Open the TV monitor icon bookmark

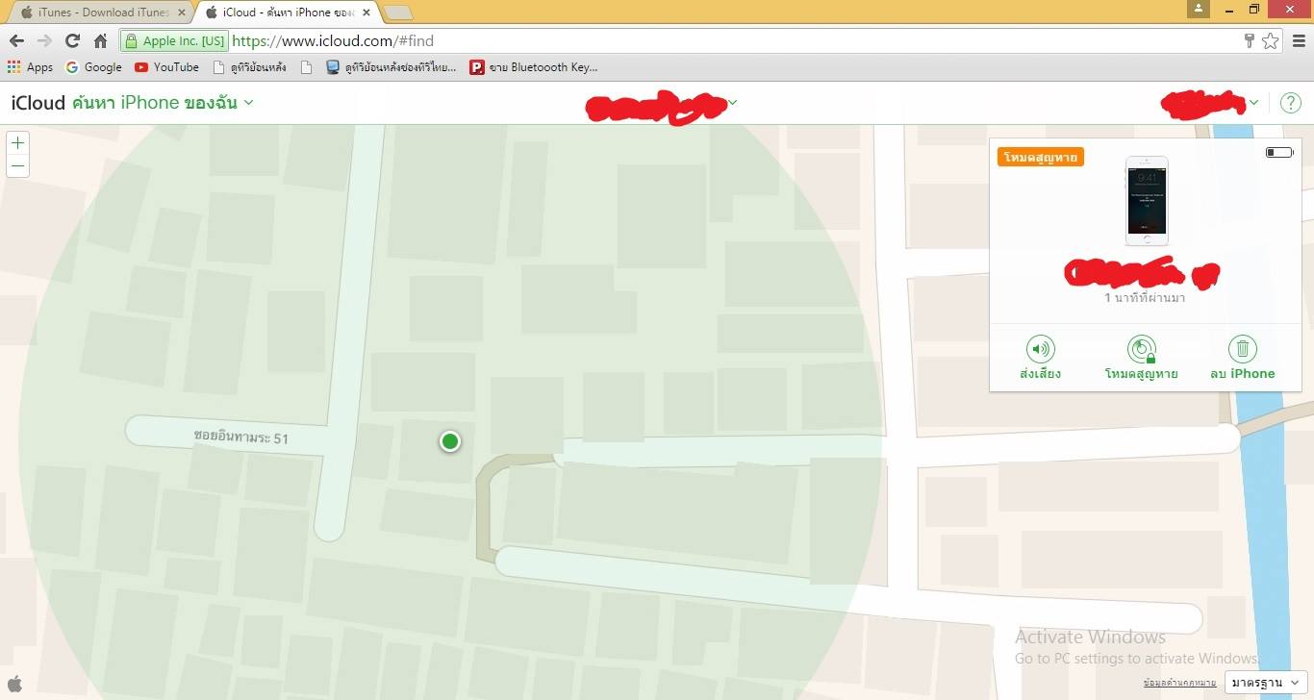click(391, 67)
